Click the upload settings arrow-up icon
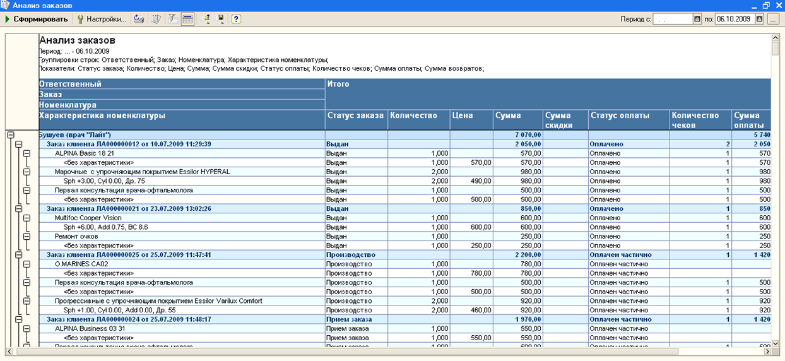The height and width of the screenshot is (361, 785). point(206,19)
